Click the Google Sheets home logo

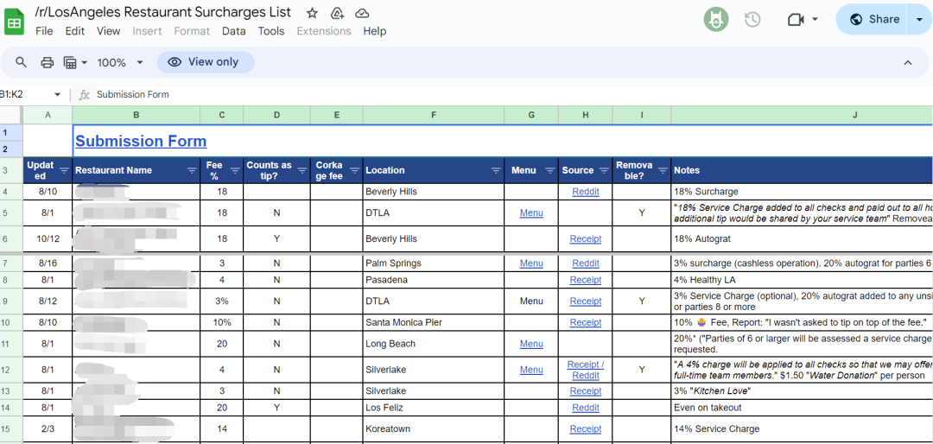15,21
